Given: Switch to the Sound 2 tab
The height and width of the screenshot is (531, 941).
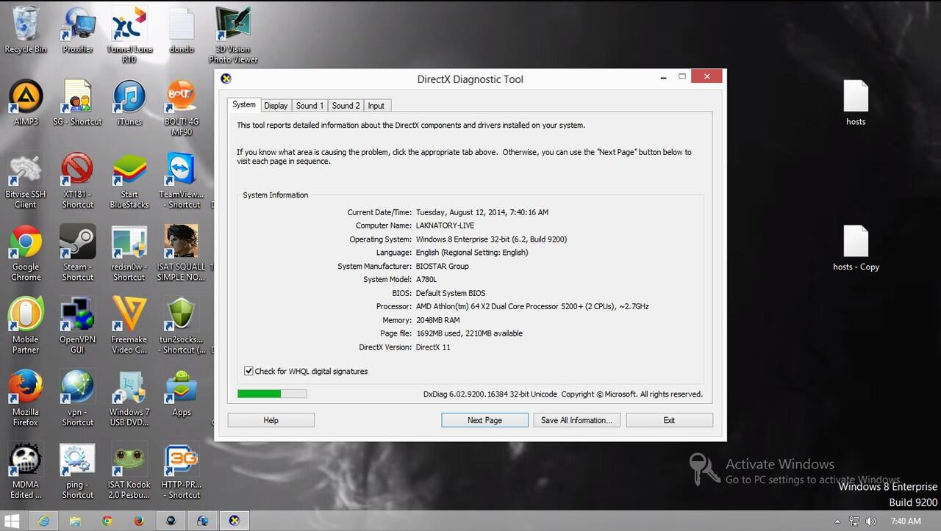Looking at the screenshot, I should [346, 106].
